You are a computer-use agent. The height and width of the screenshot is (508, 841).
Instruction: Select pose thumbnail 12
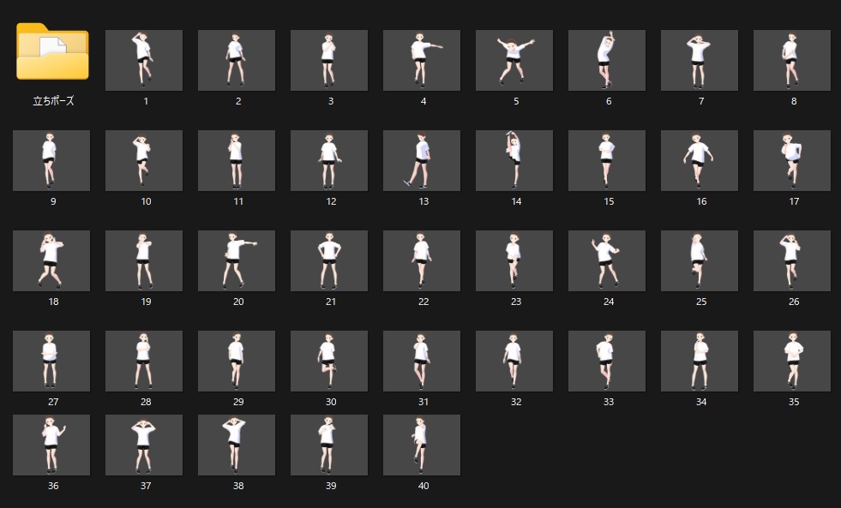(329, 160)
